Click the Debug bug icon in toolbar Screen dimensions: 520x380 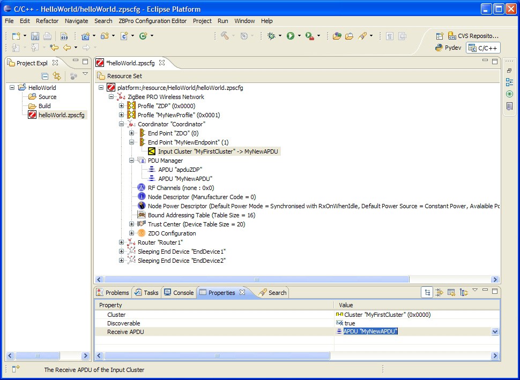(272, 36)
